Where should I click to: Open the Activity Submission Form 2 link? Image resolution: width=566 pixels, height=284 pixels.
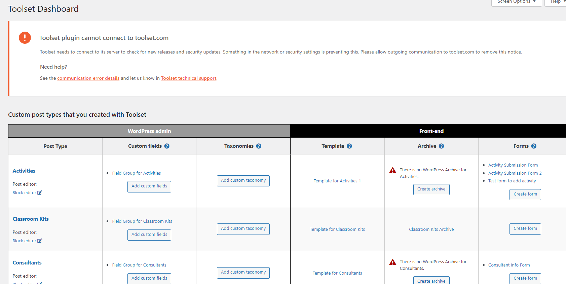(515, 173)
